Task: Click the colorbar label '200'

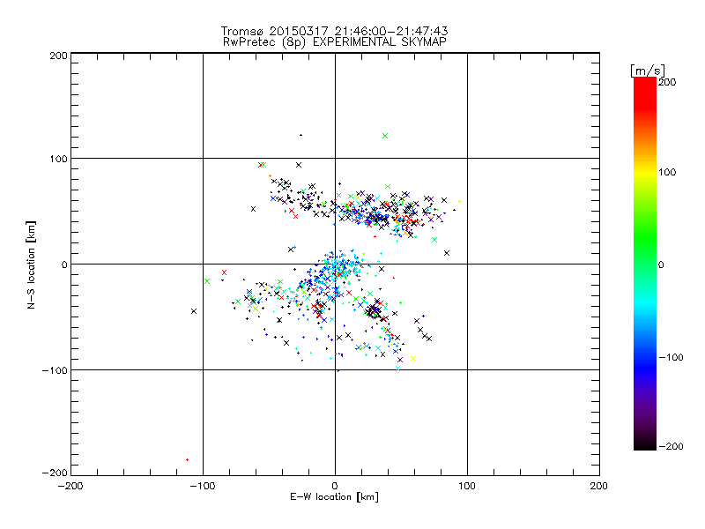Action: pyautogui.click(x=667, y=82)
